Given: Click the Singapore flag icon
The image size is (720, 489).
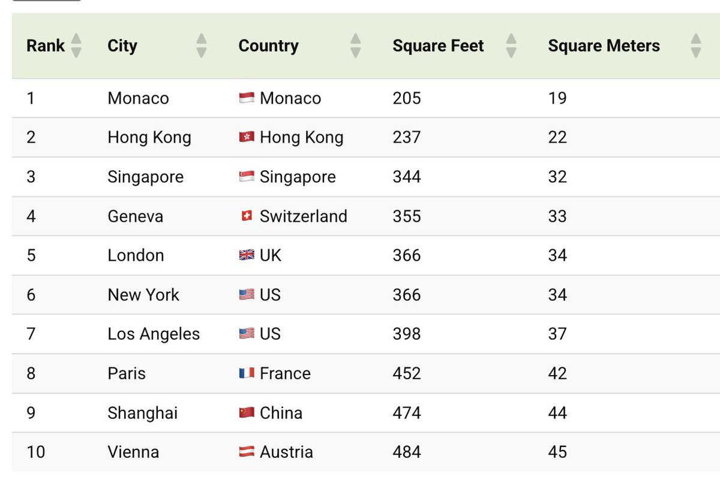Looking at the screenshot, I should (x=247, y=177).
